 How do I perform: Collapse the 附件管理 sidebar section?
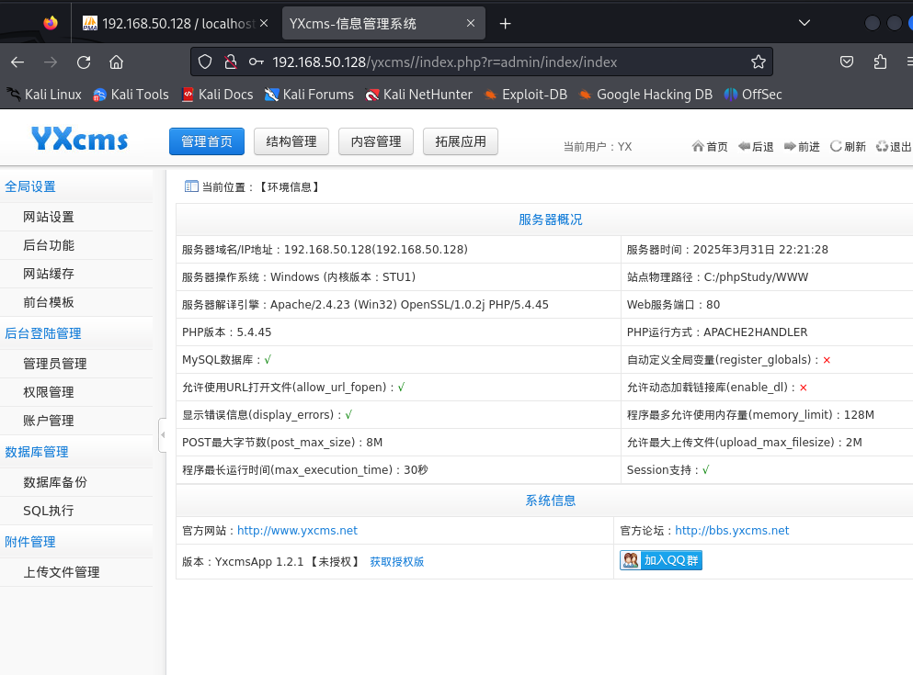(x=76, y=542)
